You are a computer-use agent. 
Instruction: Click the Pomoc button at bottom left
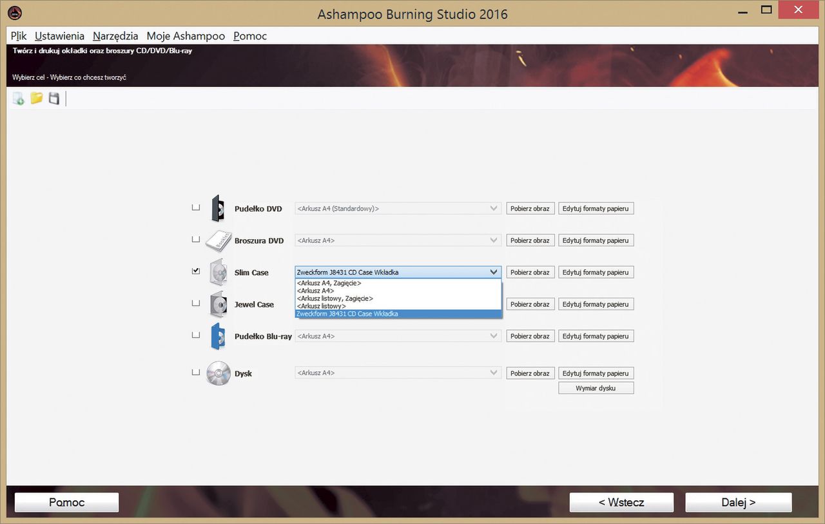click(67, 502)
